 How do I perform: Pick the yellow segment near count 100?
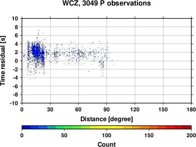[107, 127]
